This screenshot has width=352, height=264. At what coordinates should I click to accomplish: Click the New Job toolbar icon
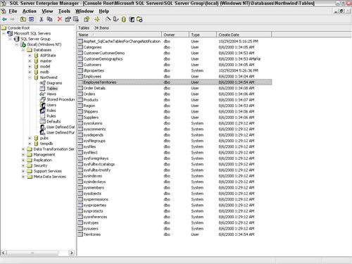(139, 20)
